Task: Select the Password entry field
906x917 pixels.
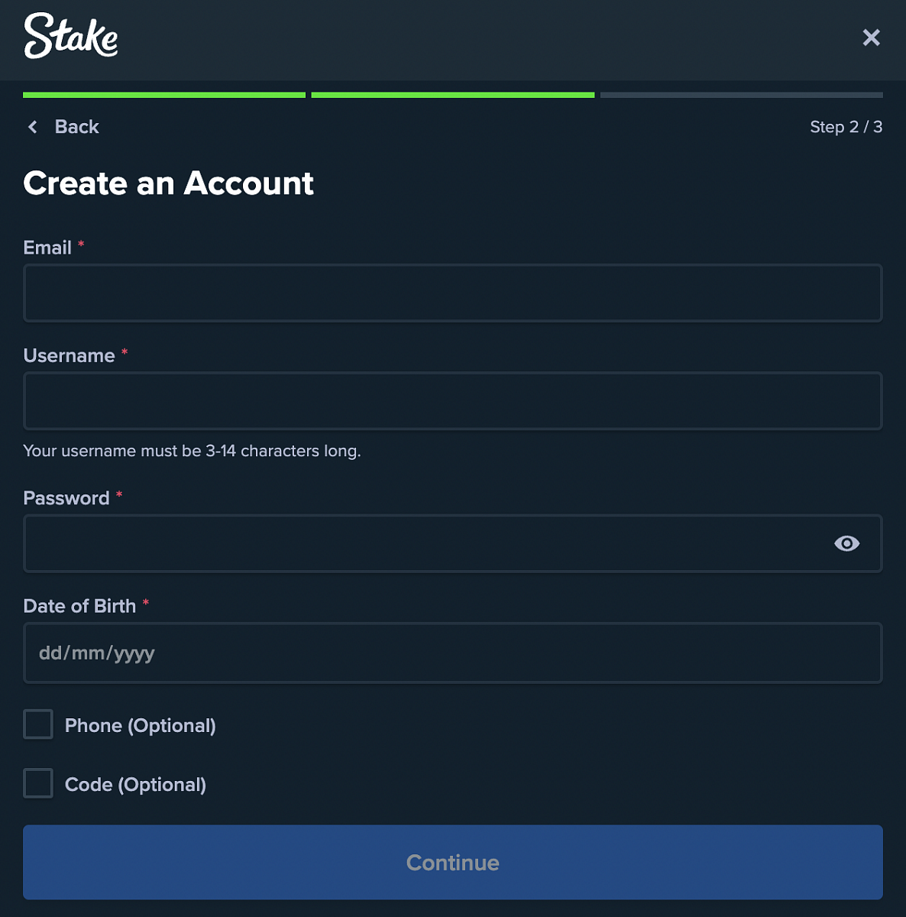Action: coord(428,543)
